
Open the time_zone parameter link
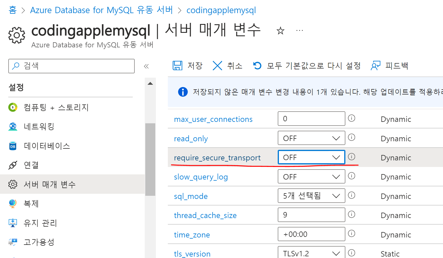click(192, 235)
